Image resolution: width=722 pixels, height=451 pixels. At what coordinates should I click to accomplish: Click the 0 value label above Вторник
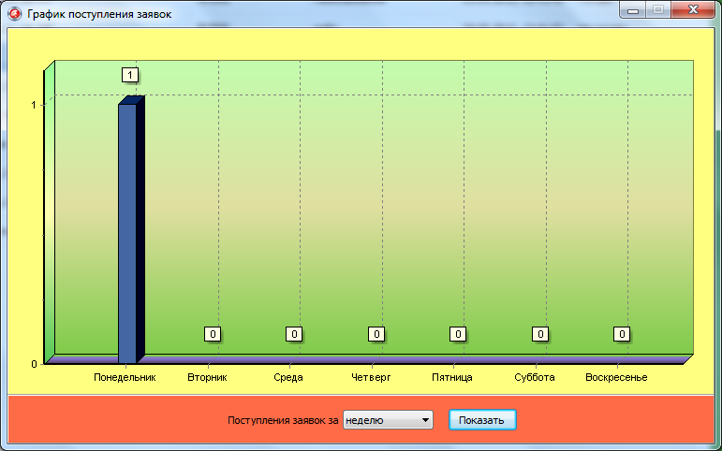tap(213, 334)
